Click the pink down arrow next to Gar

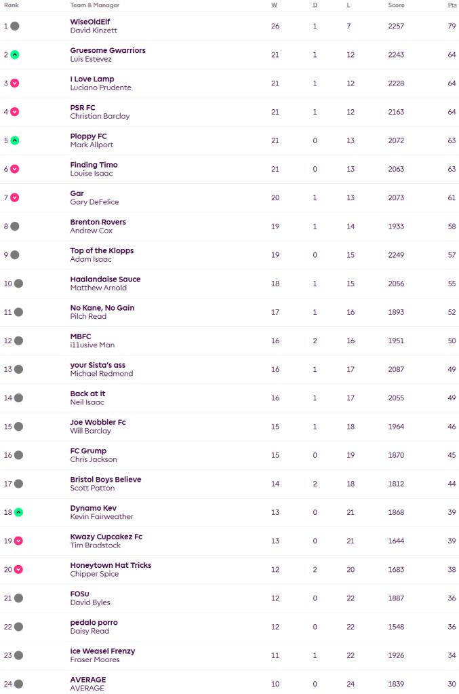click(x=15, y=197)
